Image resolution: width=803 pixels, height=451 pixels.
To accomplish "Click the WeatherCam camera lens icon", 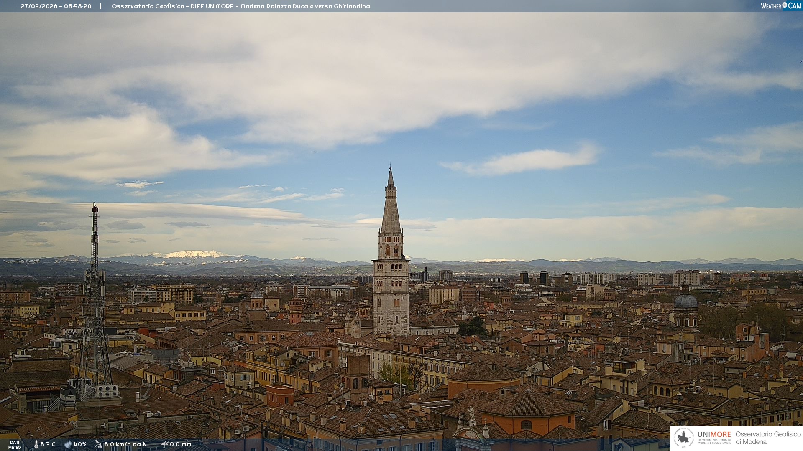I will [785, 5].
